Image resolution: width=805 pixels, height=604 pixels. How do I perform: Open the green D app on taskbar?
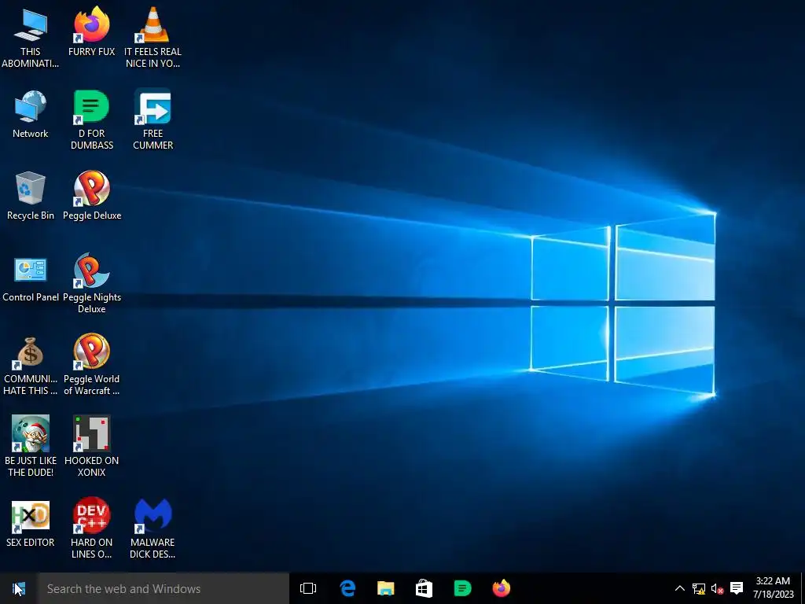click(x=462, y=588)
